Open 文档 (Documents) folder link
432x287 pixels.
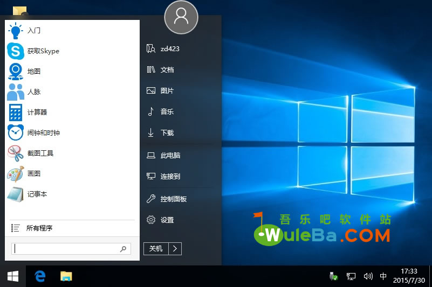pyautogui.click(x=167, y=70)
